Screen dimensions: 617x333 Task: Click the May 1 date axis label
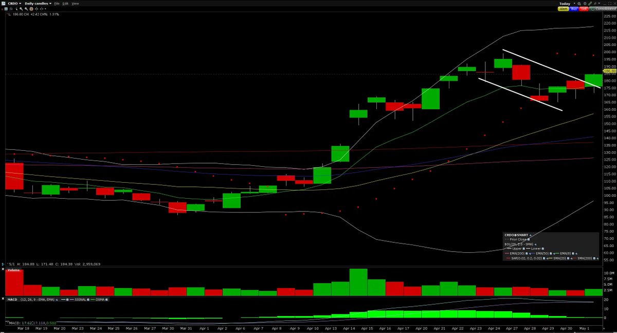pos(584,327)
